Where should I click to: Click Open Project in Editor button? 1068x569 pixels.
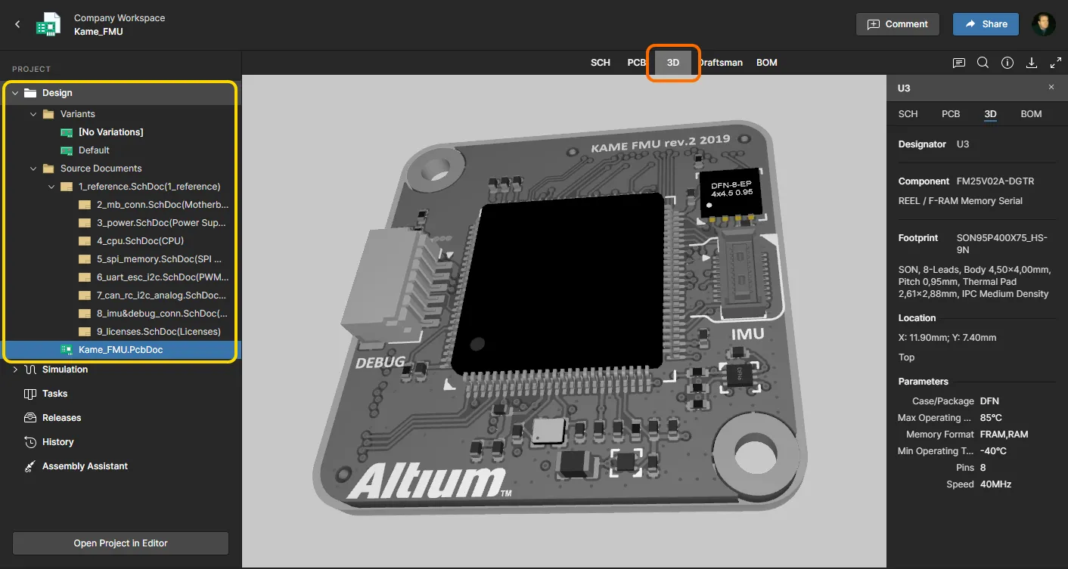click(120, 543)
